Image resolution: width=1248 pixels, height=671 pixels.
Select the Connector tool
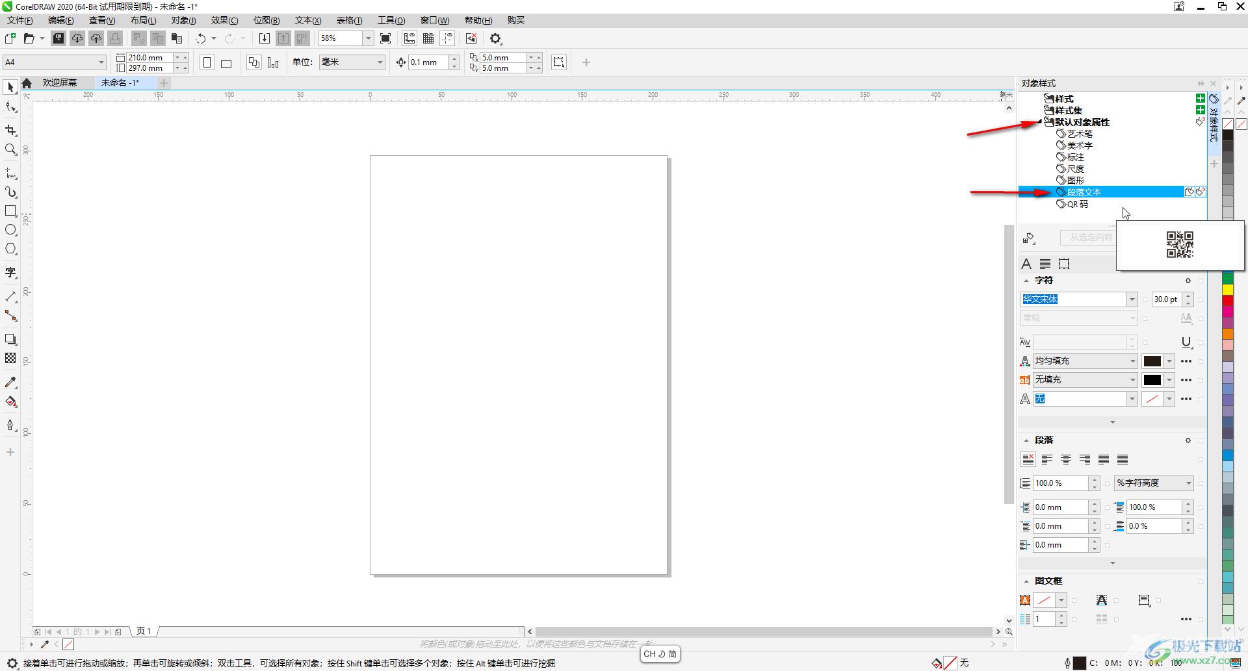(10, 316)
